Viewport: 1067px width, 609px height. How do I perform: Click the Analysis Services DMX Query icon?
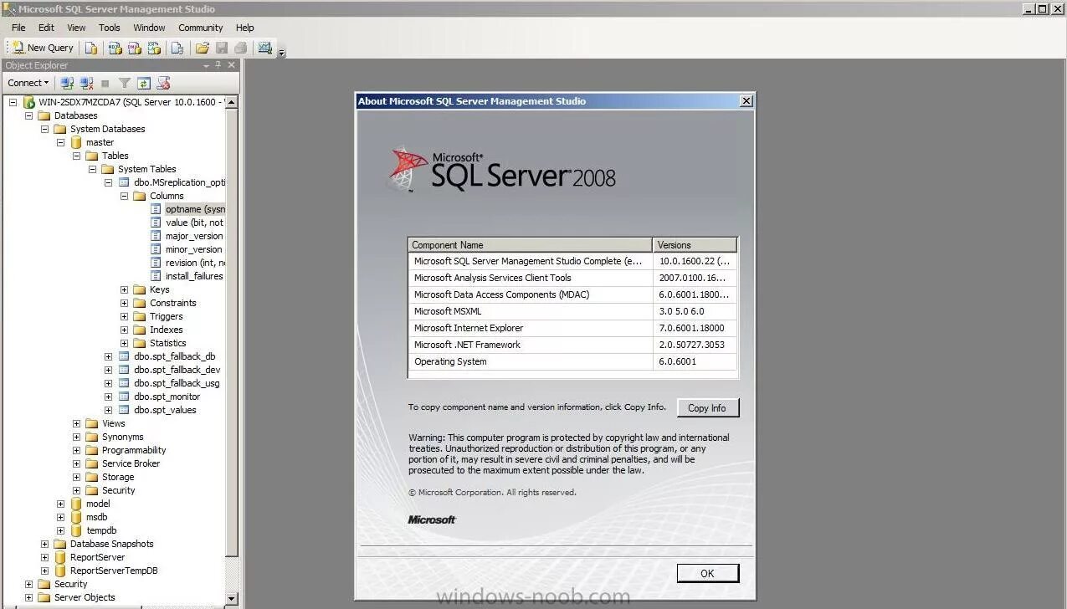pyautogui.click(x=135, y=48)
